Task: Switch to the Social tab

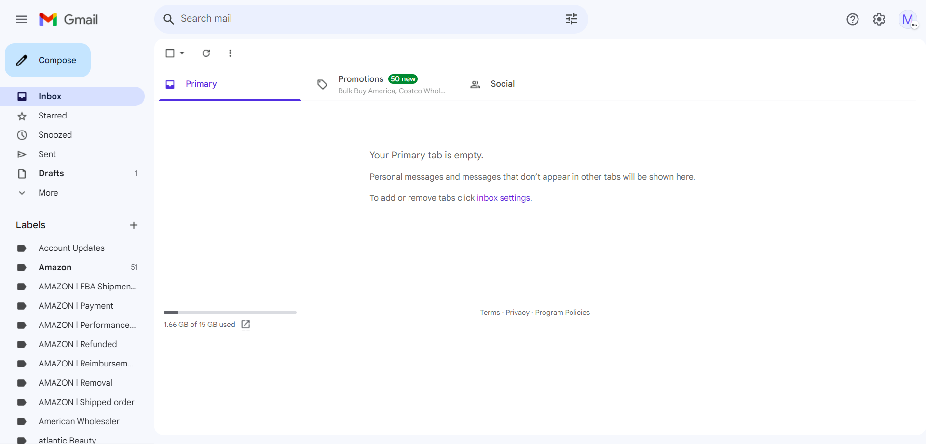Action: 535,84
